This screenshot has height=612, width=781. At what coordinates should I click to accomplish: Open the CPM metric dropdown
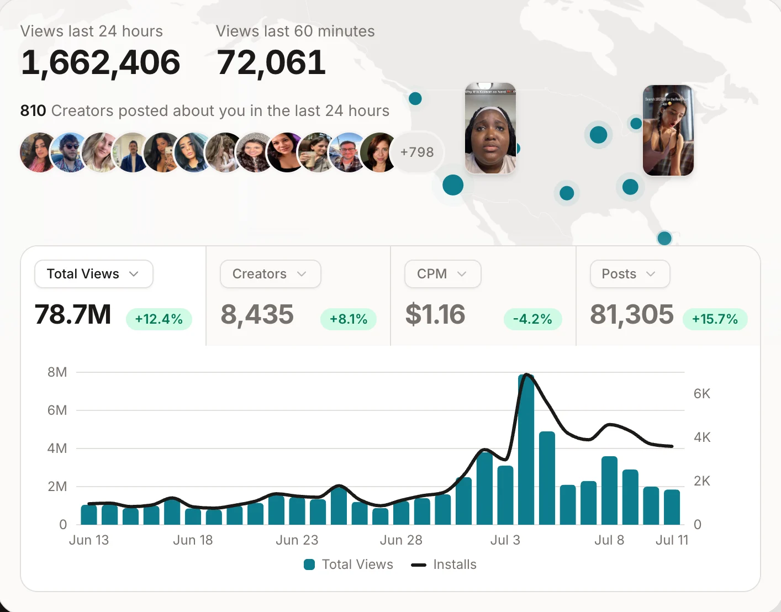(443, 274)
